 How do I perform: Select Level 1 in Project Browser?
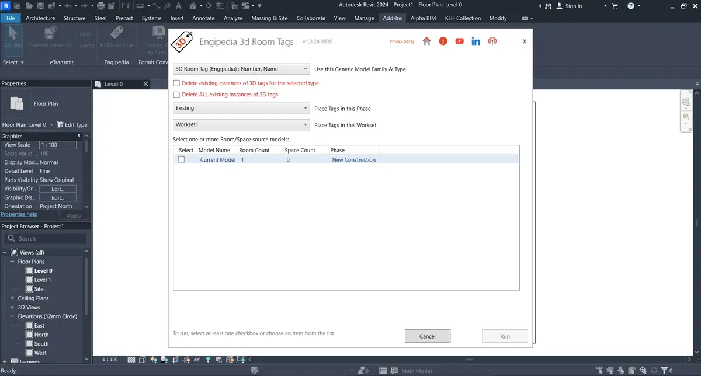click(x=43, y=280)
